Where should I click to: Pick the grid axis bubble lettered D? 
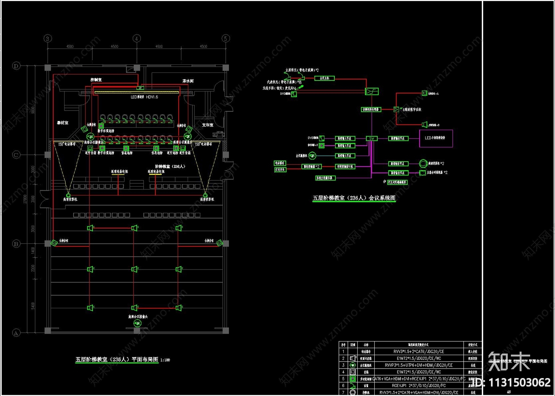coord(16,66)
